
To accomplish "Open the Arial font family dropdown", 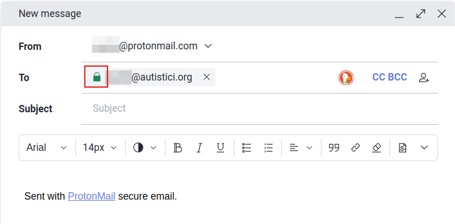I will [47, 147].
